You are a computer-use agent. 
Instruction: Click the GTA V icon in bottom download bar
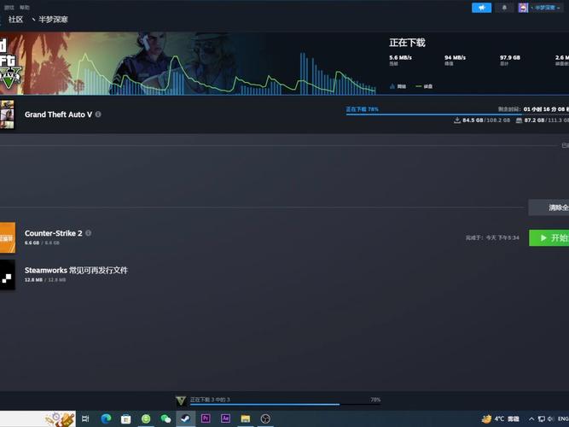(181, 401)
